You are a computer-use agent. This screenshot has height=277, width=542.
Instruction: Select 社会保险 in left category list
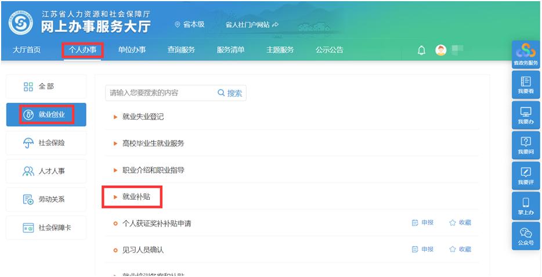click(46, 143)
